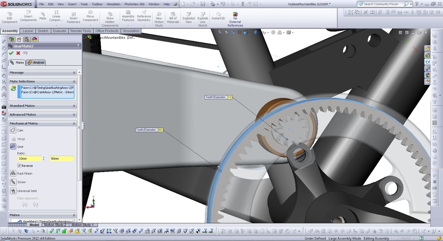This screenshot has width=443, height=241.
Task: Open Linear Component dropdown arrow
Action: (x=56, y=25)
